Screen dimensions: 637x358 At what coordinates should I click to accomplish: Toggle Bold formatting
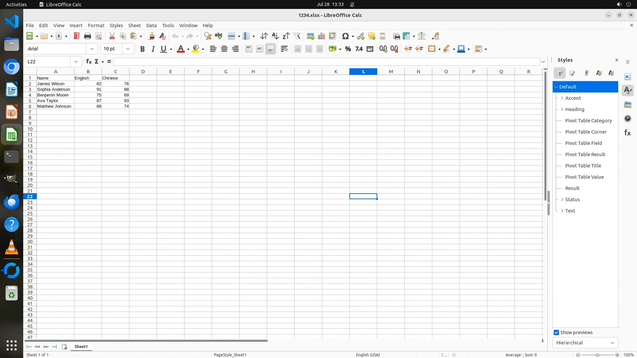tap(142, 49)
